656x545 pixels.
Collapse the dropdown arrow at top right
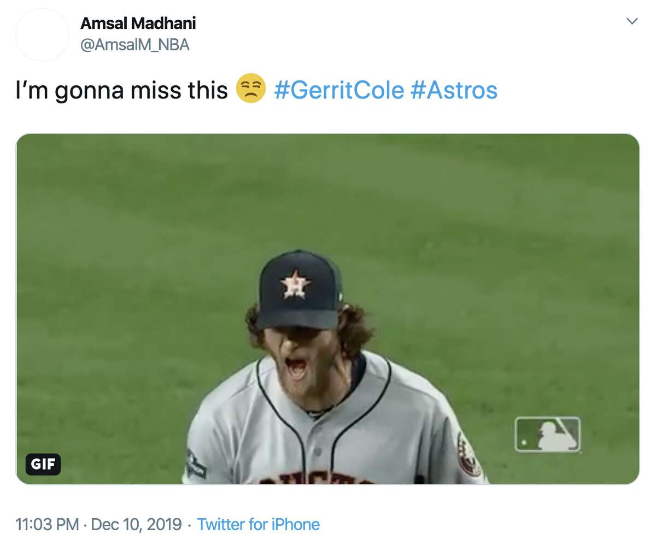tap(632, 21)
